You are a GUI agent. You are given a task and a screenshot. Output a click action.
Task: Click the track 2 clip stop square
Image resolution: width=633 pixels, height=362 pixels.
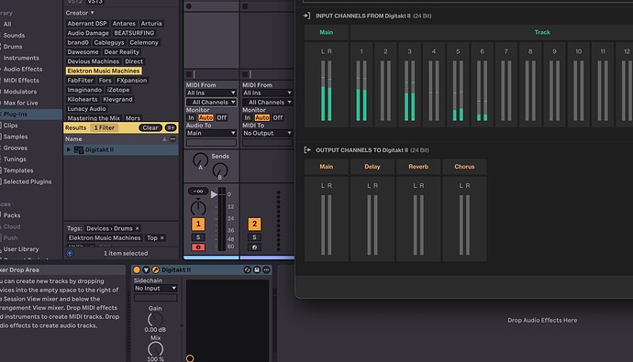point(245,74)
